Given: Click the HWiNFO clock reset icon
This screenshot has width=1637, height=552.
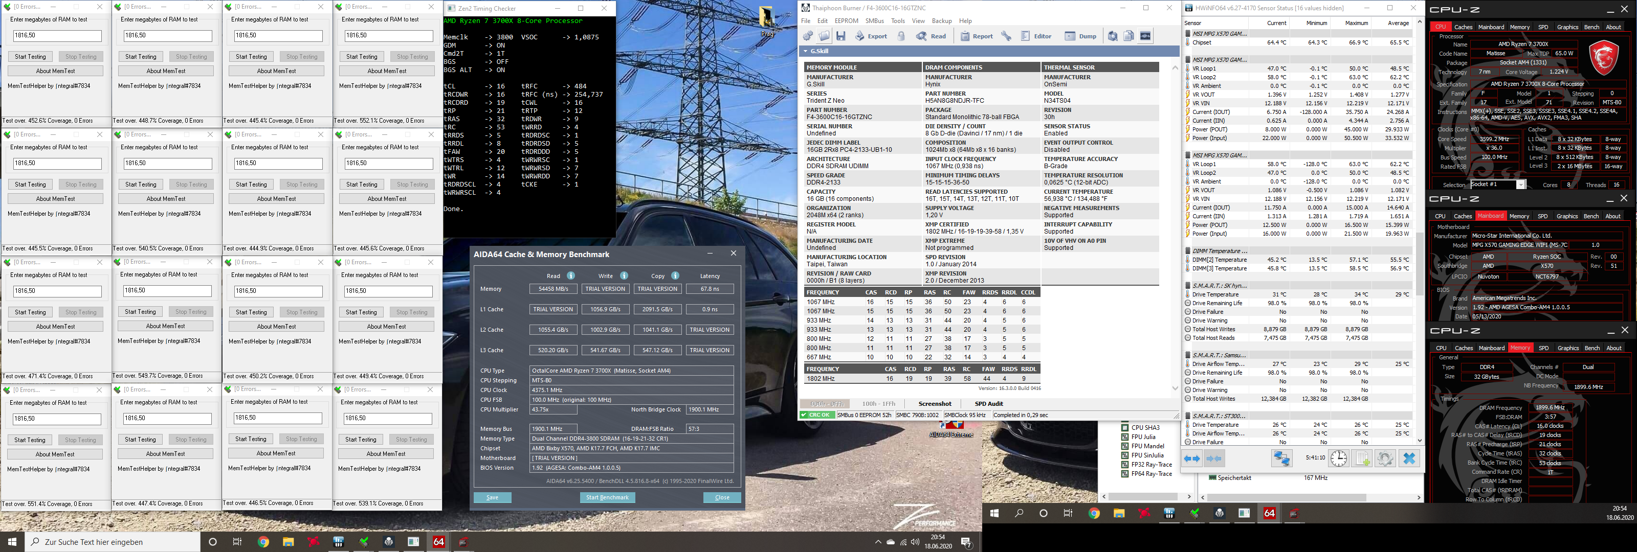Looking at the screenshot, I should (x=1339, y=458).
